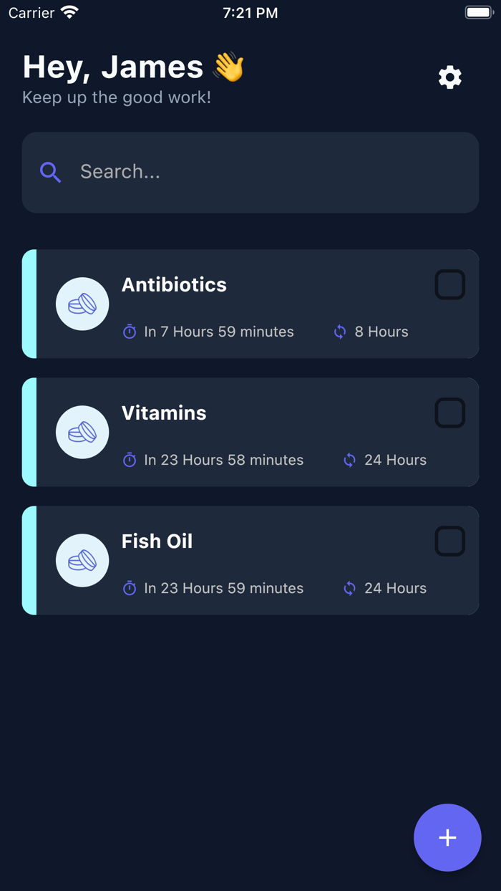Select the Antibiotics pill icon

(82, 304)
